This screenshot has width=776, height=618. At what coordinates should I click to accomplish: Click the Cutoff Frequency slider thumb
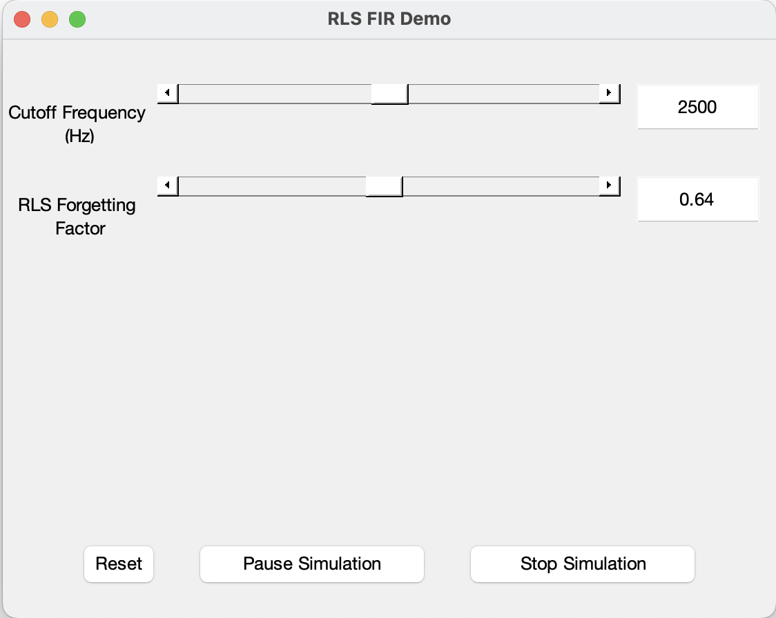[x=390, y=92]
